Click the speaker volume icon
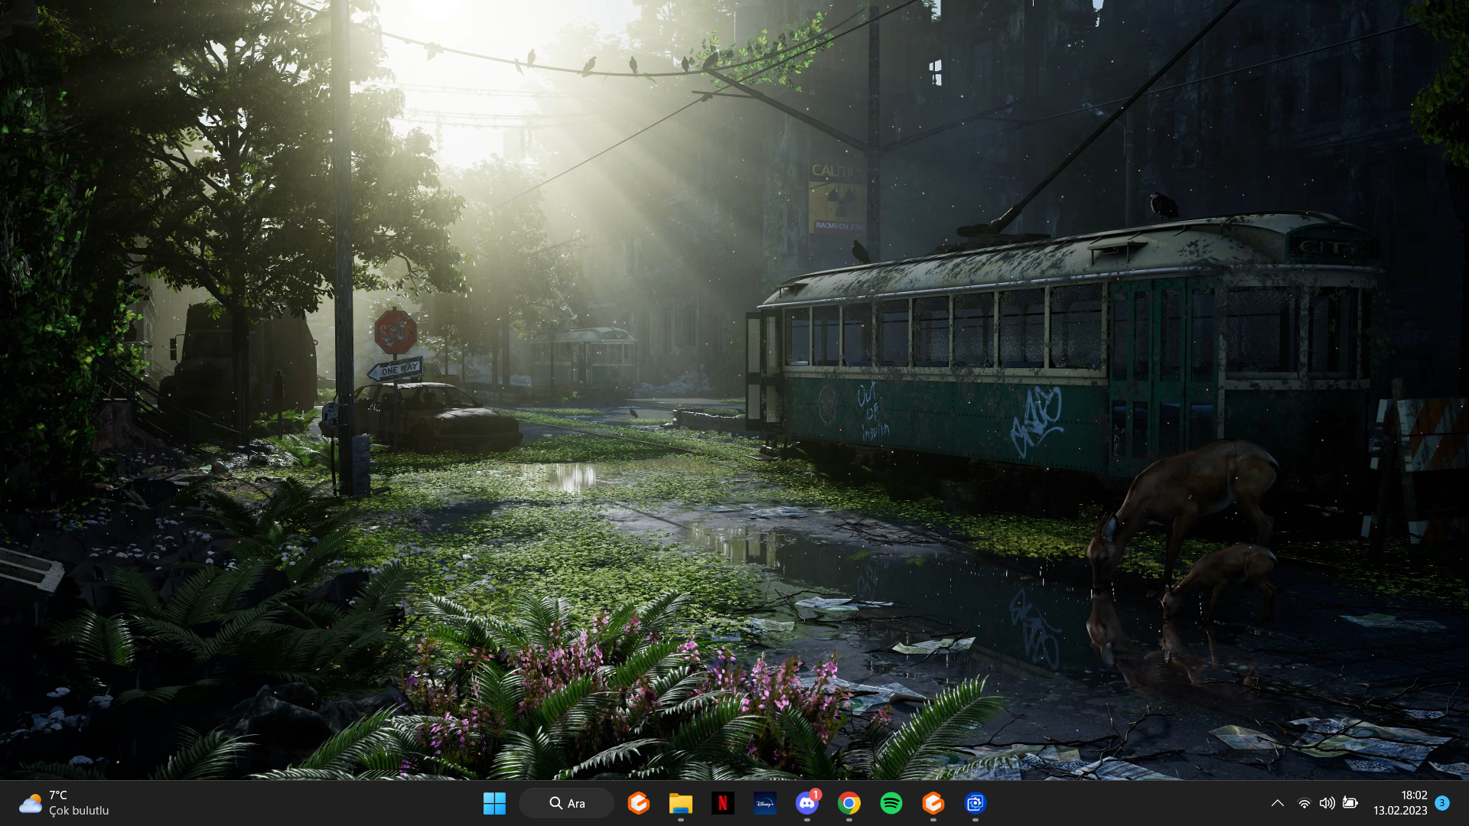 coord(1327,803)
